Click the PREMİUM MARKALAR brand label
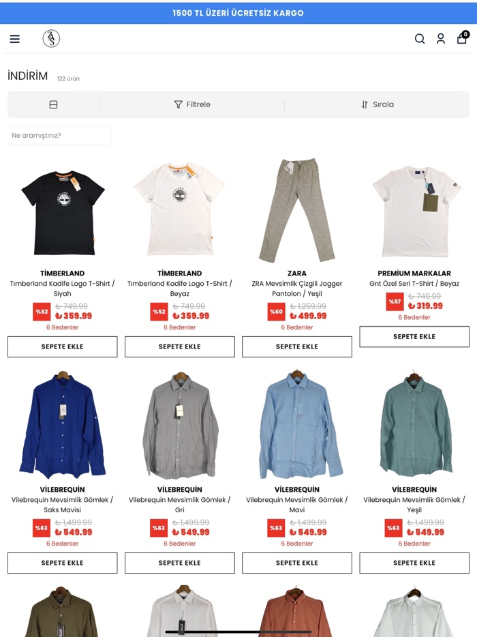This screenshot has width=477, height=637. coord(414,273)
